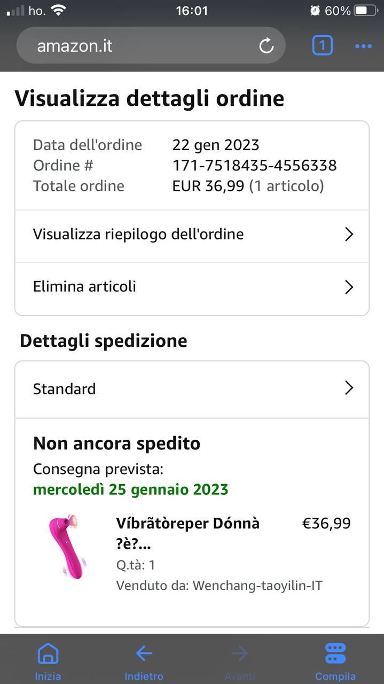The width and height of the screenshot is (384, 684).
Task: Open Visualizza riepilogo dell'ordine row
Action: click(x=192, y=235)
